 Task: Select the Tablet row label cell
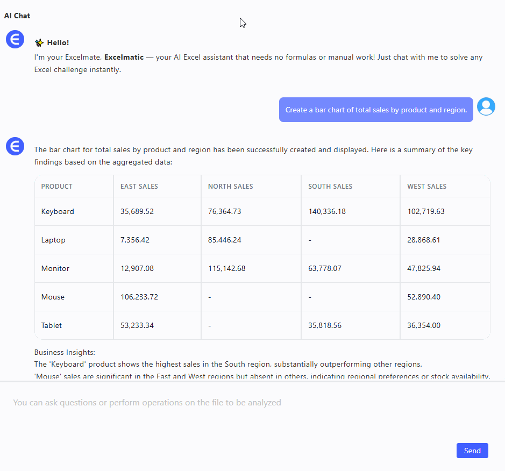pyautogui.click(x=52, y=325)
